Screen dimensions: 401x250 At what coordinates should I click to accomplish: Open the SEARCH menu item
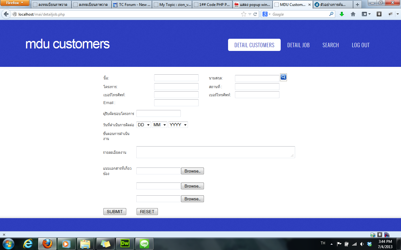tap(331, 45)
